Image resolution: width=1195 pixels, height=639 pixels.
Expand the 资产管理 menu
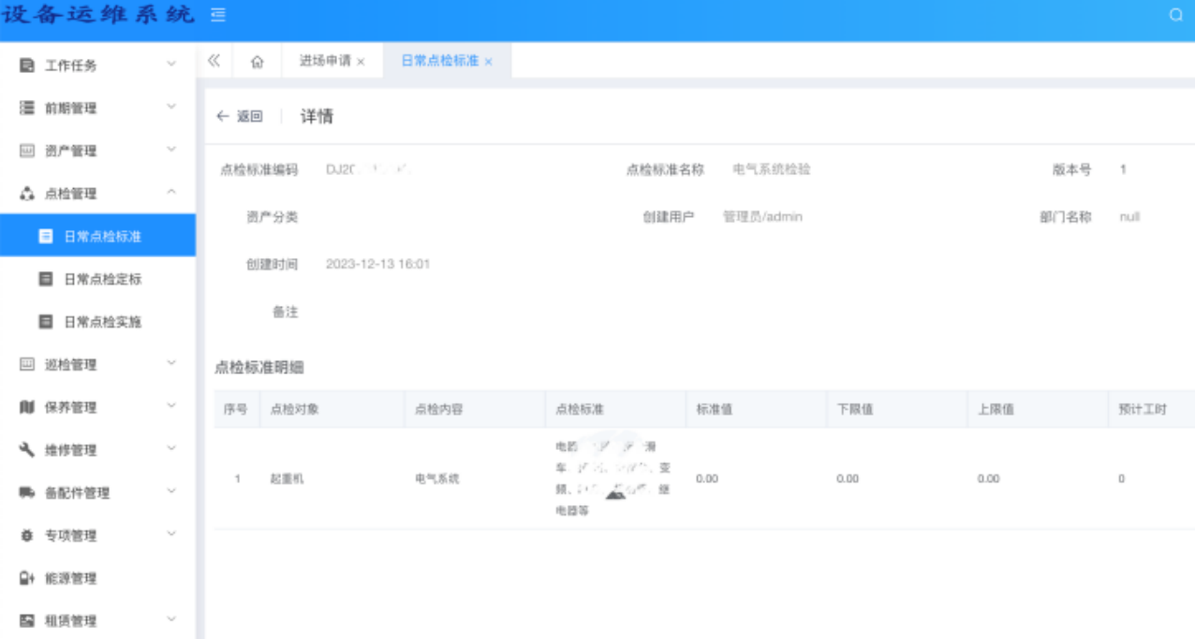click(x=171, y=150)
